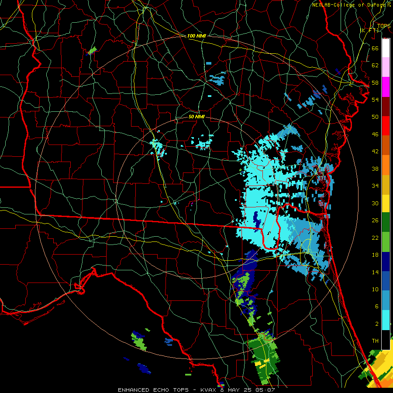Click the black TH legend swatch
The image size is (393, 393).
(x=386, y=340)
